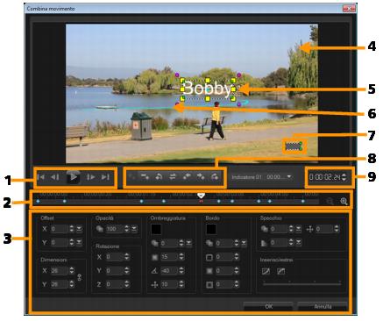The height and width of the screenshot is (321, 383).
Task: Play the motion preview
Action: click(x=74, y=177)
